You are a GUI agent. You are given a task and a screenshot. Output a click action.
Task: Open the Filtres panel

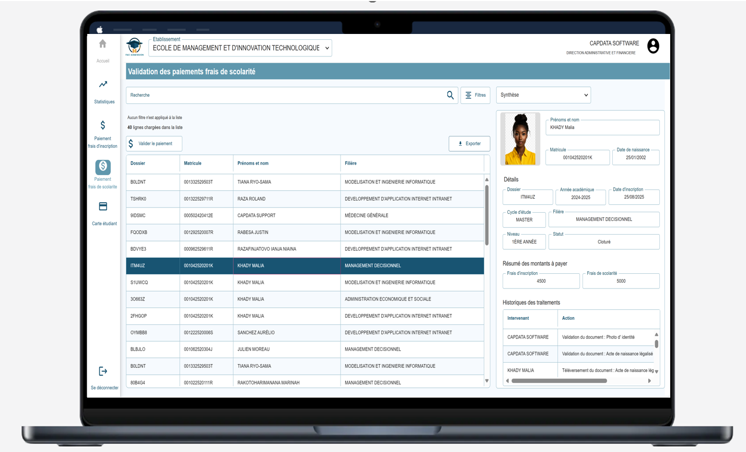click(475, 95)
